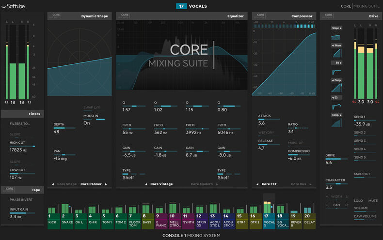Click left arrow beside Core Shape
The height and width of the screenshot is (240, 383).
click(x=53, y=184)
